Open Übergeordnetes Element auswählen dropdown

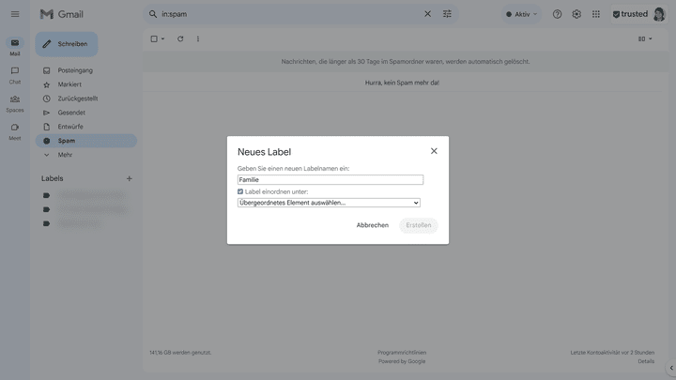point(329,203)
